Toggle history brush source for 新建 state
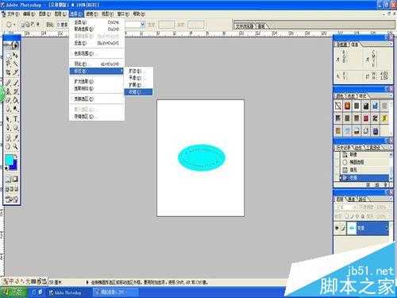 point(337,154)
